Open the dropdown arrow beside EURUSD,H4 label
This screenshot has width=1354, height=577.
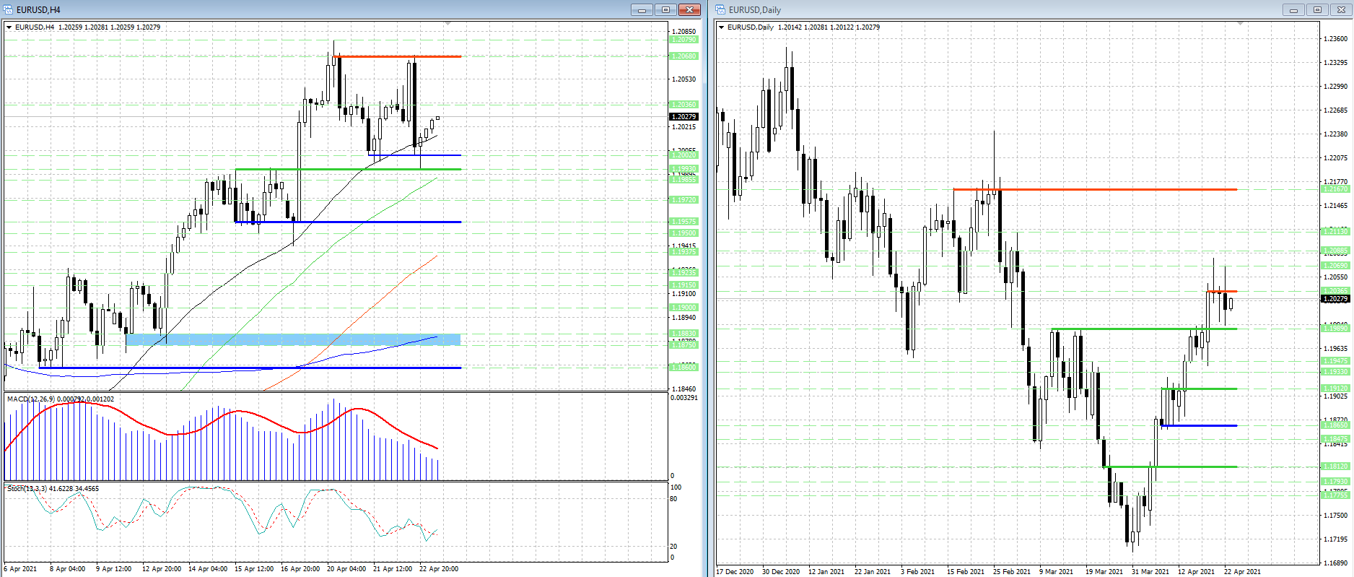pos(9,27)
